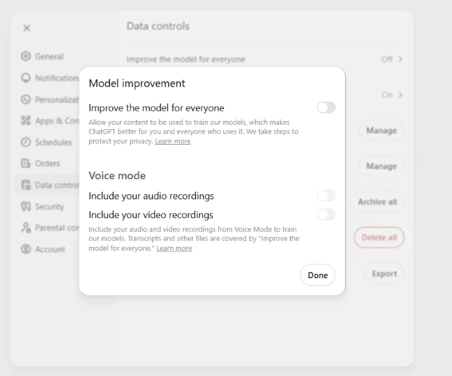452x376 pixels.
Task: Click the red Delete all button
Action: pyautogui.click(x=379, y=238)
